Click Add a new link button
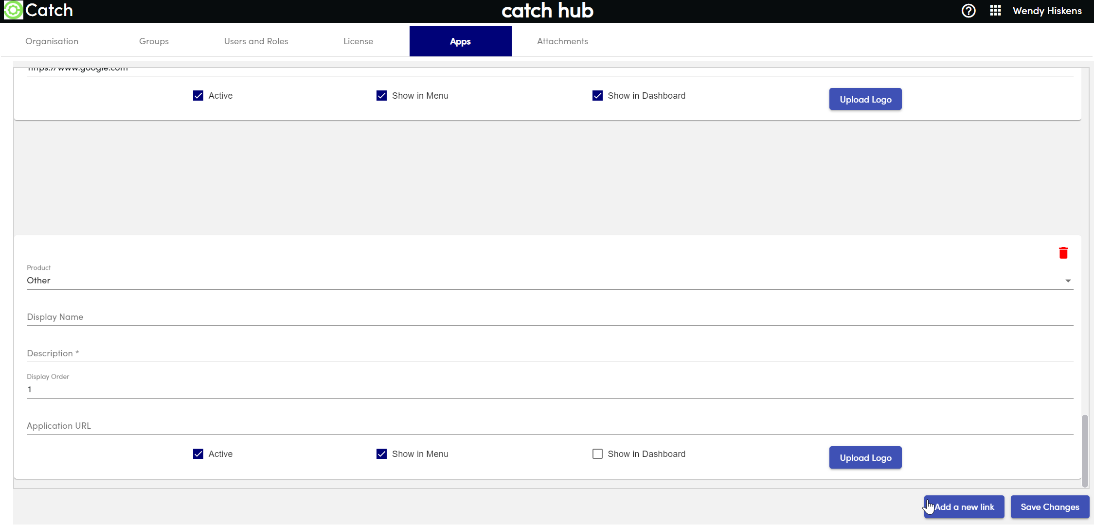The image size is (1094, 525). coord(964,507)
